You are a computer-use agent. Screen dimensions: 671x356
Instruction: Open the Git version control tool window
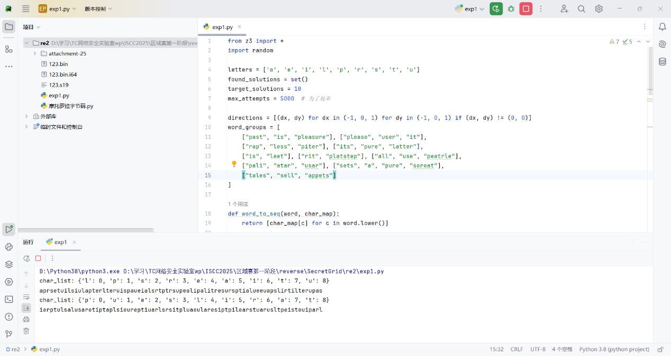[8, 334]
